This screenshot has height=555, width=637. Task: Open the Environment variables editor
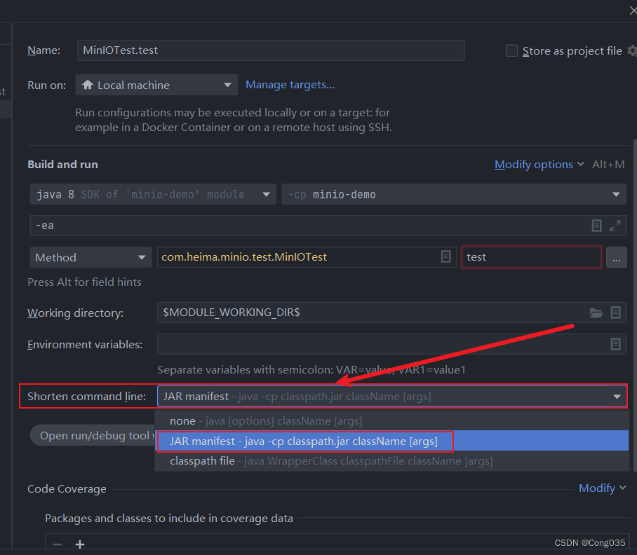click(616, 343)
